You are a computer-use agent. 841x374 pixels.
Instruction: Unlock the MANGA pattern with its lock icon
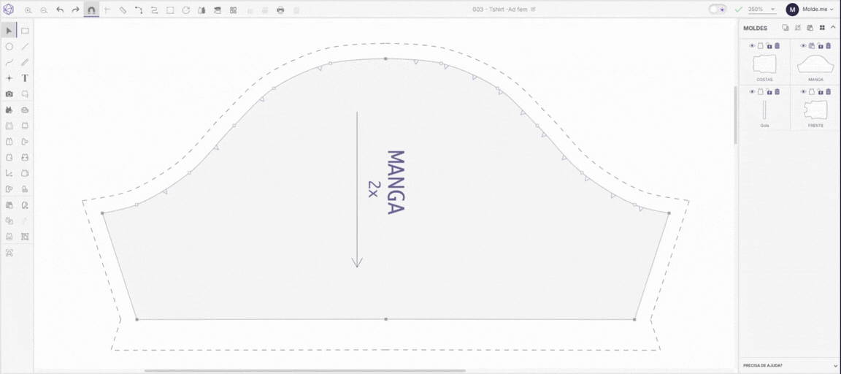coord(820,45)
